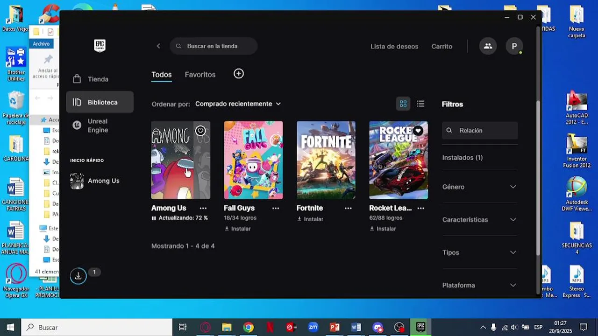598x336 pixels.
Task: Expand the Tipos filter
Action: 479,252
